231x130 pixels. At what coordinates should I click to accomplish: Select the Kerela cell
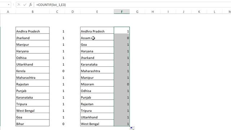point(32,70)
